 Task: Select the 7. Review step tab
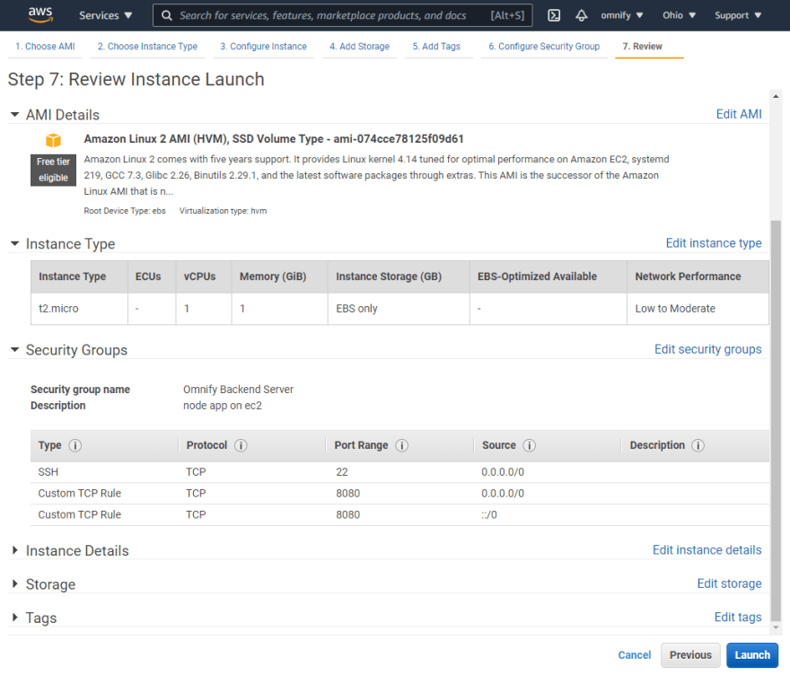pyautogui.click(x=643, y=47)
